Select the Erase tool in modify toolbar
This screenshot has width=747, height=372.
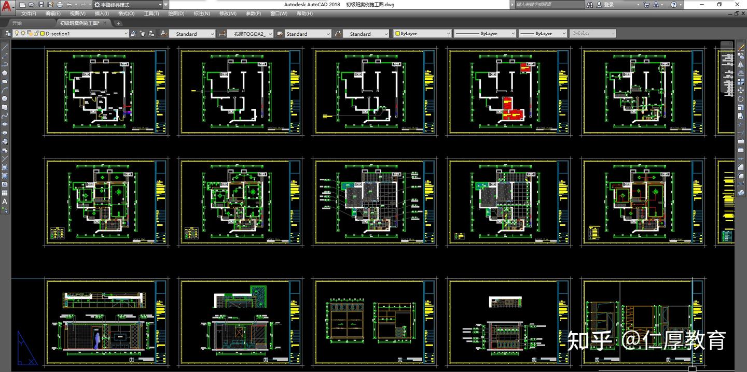tap(741, 47)
